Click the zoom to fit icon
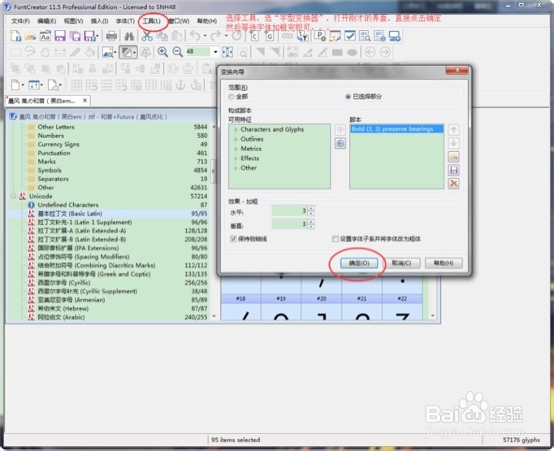Image resolution: width=554 pixels, height=451 pixels. coord(227,52)
